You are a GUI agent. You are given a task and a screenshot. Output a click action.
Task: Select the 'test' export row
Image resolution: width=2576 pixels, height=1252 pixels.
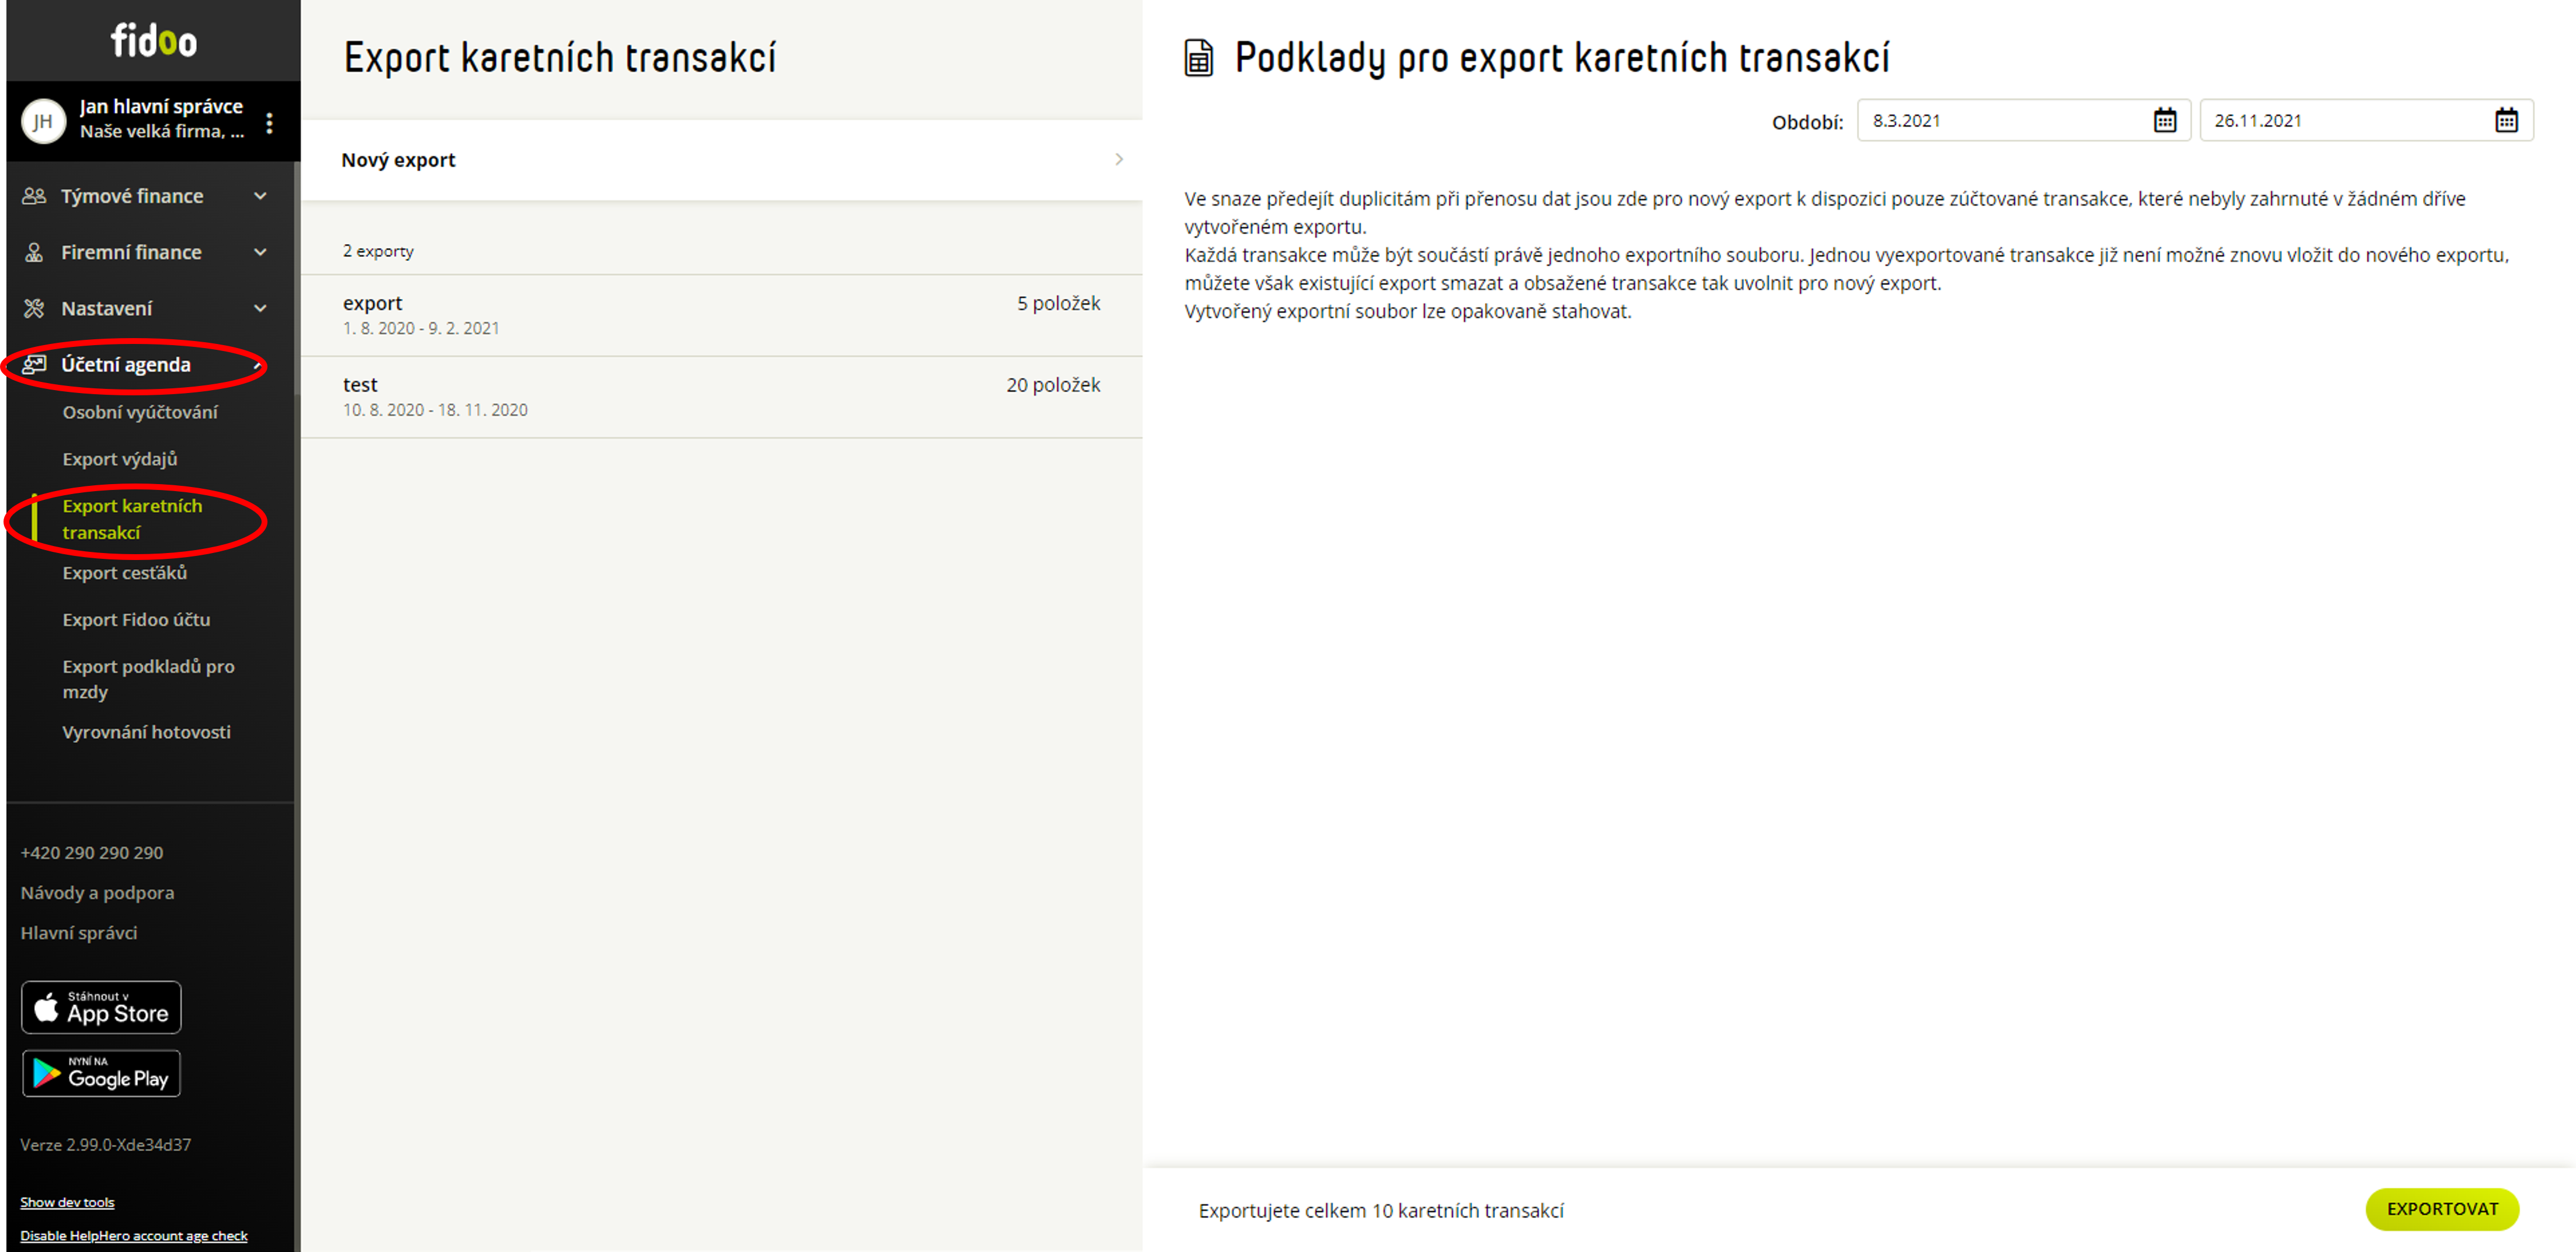tap(721, 397)
